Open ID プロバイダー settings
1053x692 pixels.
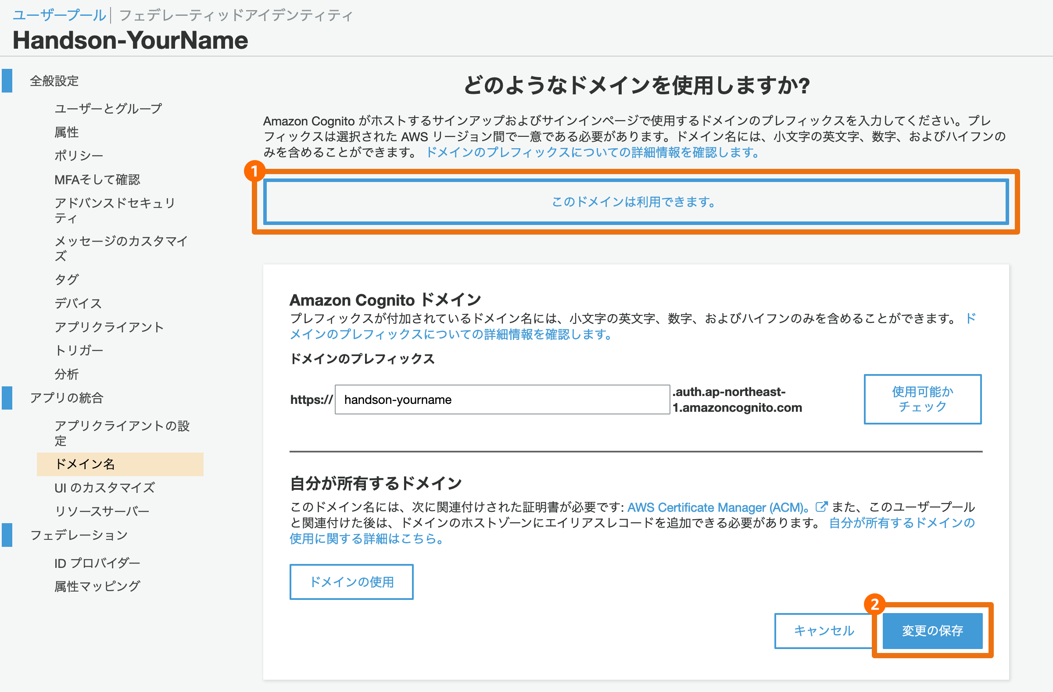[x=97, y=563]
